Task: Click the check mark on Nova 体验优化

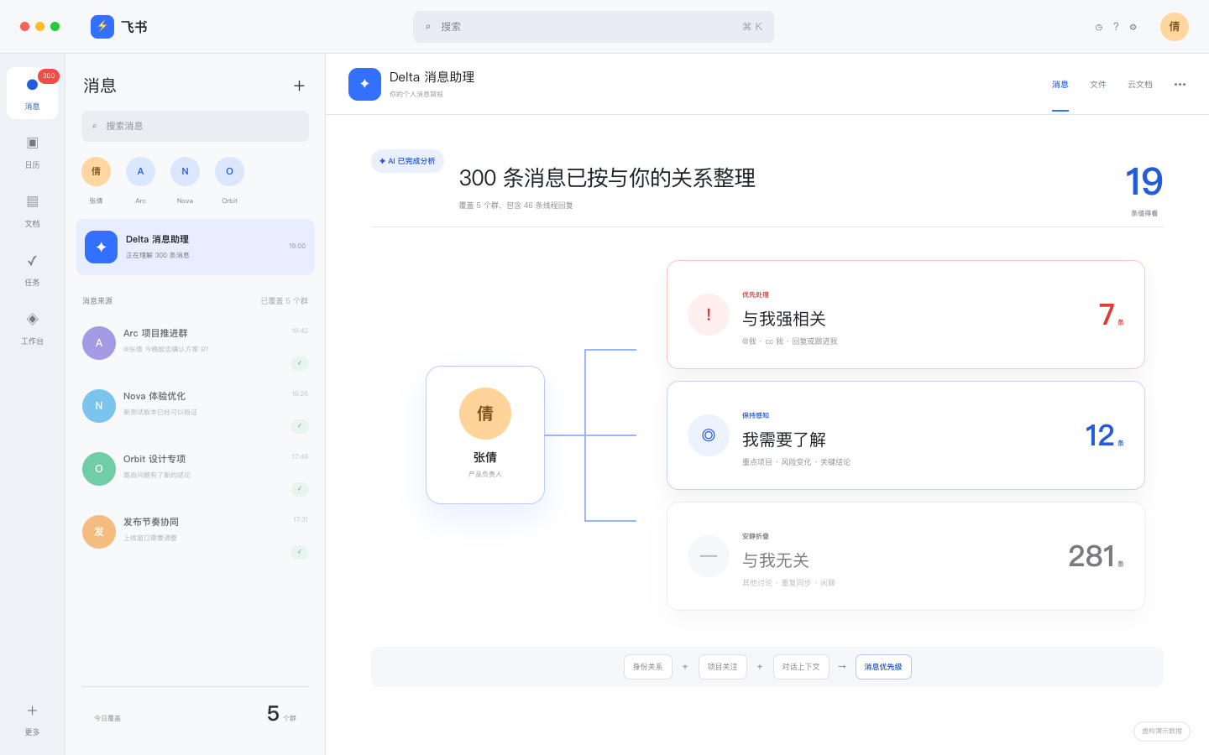Action: point(300,426)
